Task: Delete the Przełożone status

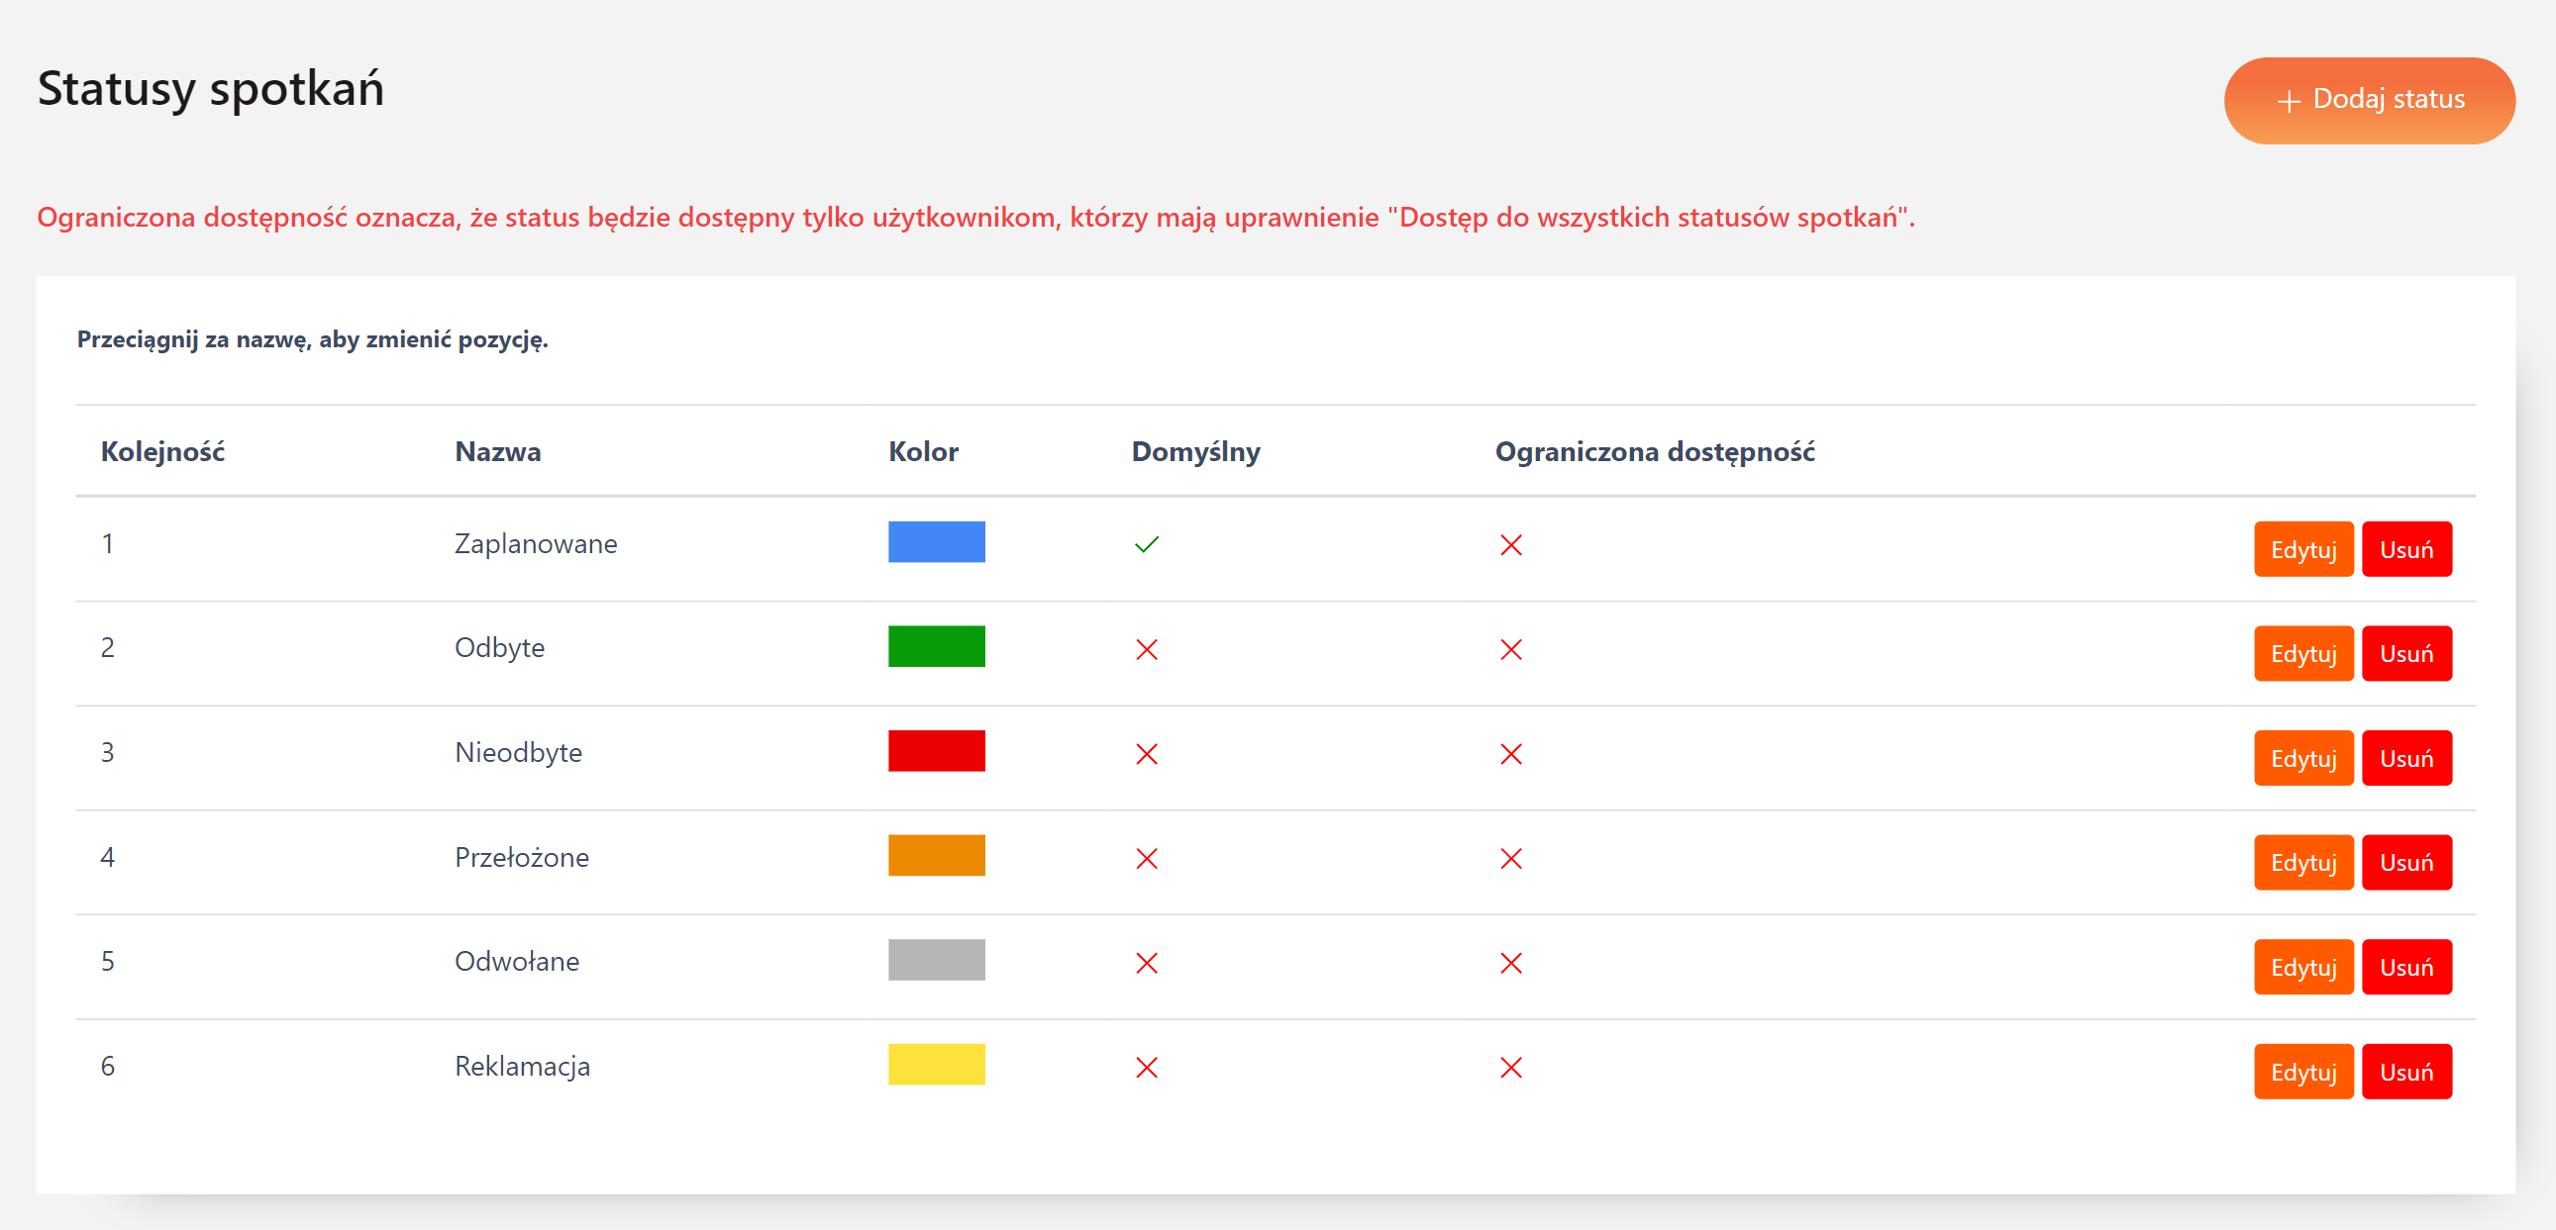Action: (x=2405, y=862)
